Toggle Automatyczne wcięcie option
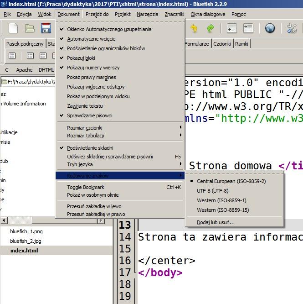Image resolution: width=303 pixels, height=304 pixels. (120, 39)
